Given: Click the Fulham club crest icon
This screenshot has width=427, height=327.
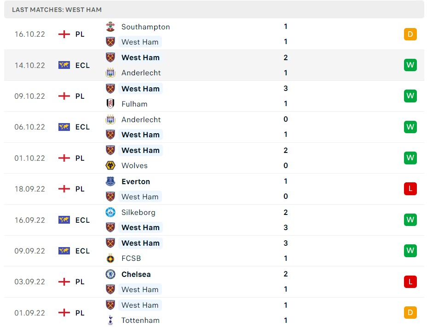Looking at the screenshot, I should coord(110,104).
